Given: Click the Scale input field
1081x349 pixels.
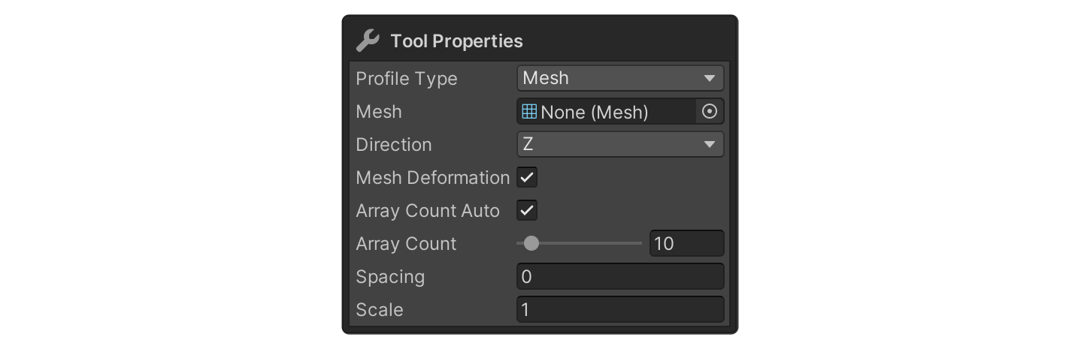Looking at the screenshot, I should point(620,309).
